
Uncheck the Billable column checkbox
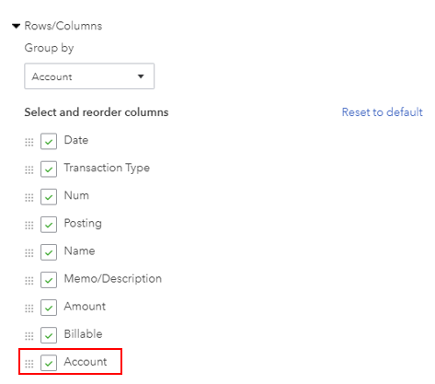(x=49, y=335)
